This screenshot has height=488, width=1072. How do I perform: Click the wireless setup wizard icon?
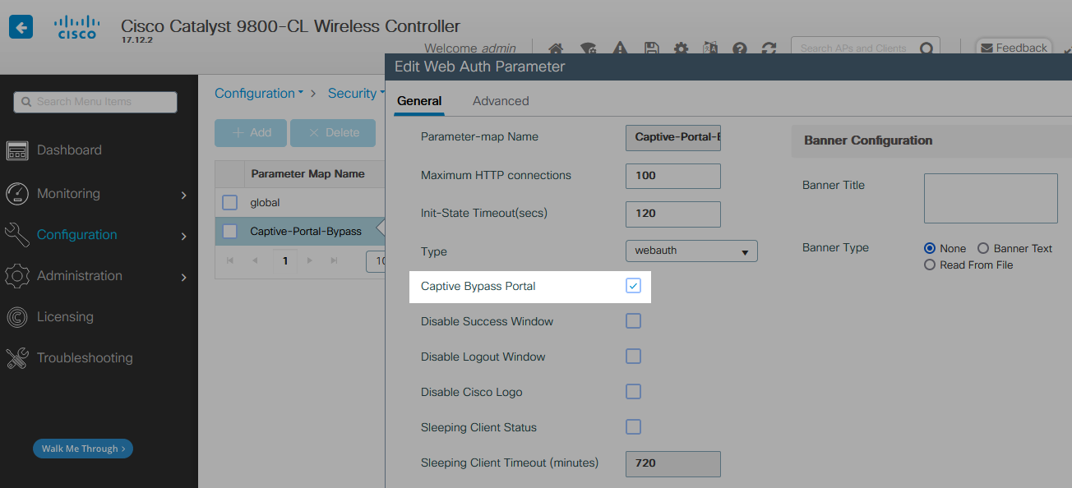click(x=589, y=49)
